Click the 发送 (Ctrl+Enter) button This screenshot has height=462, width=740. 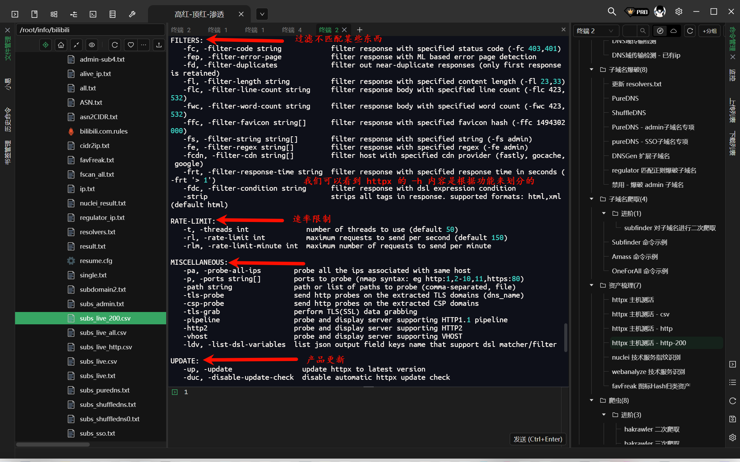538,439
